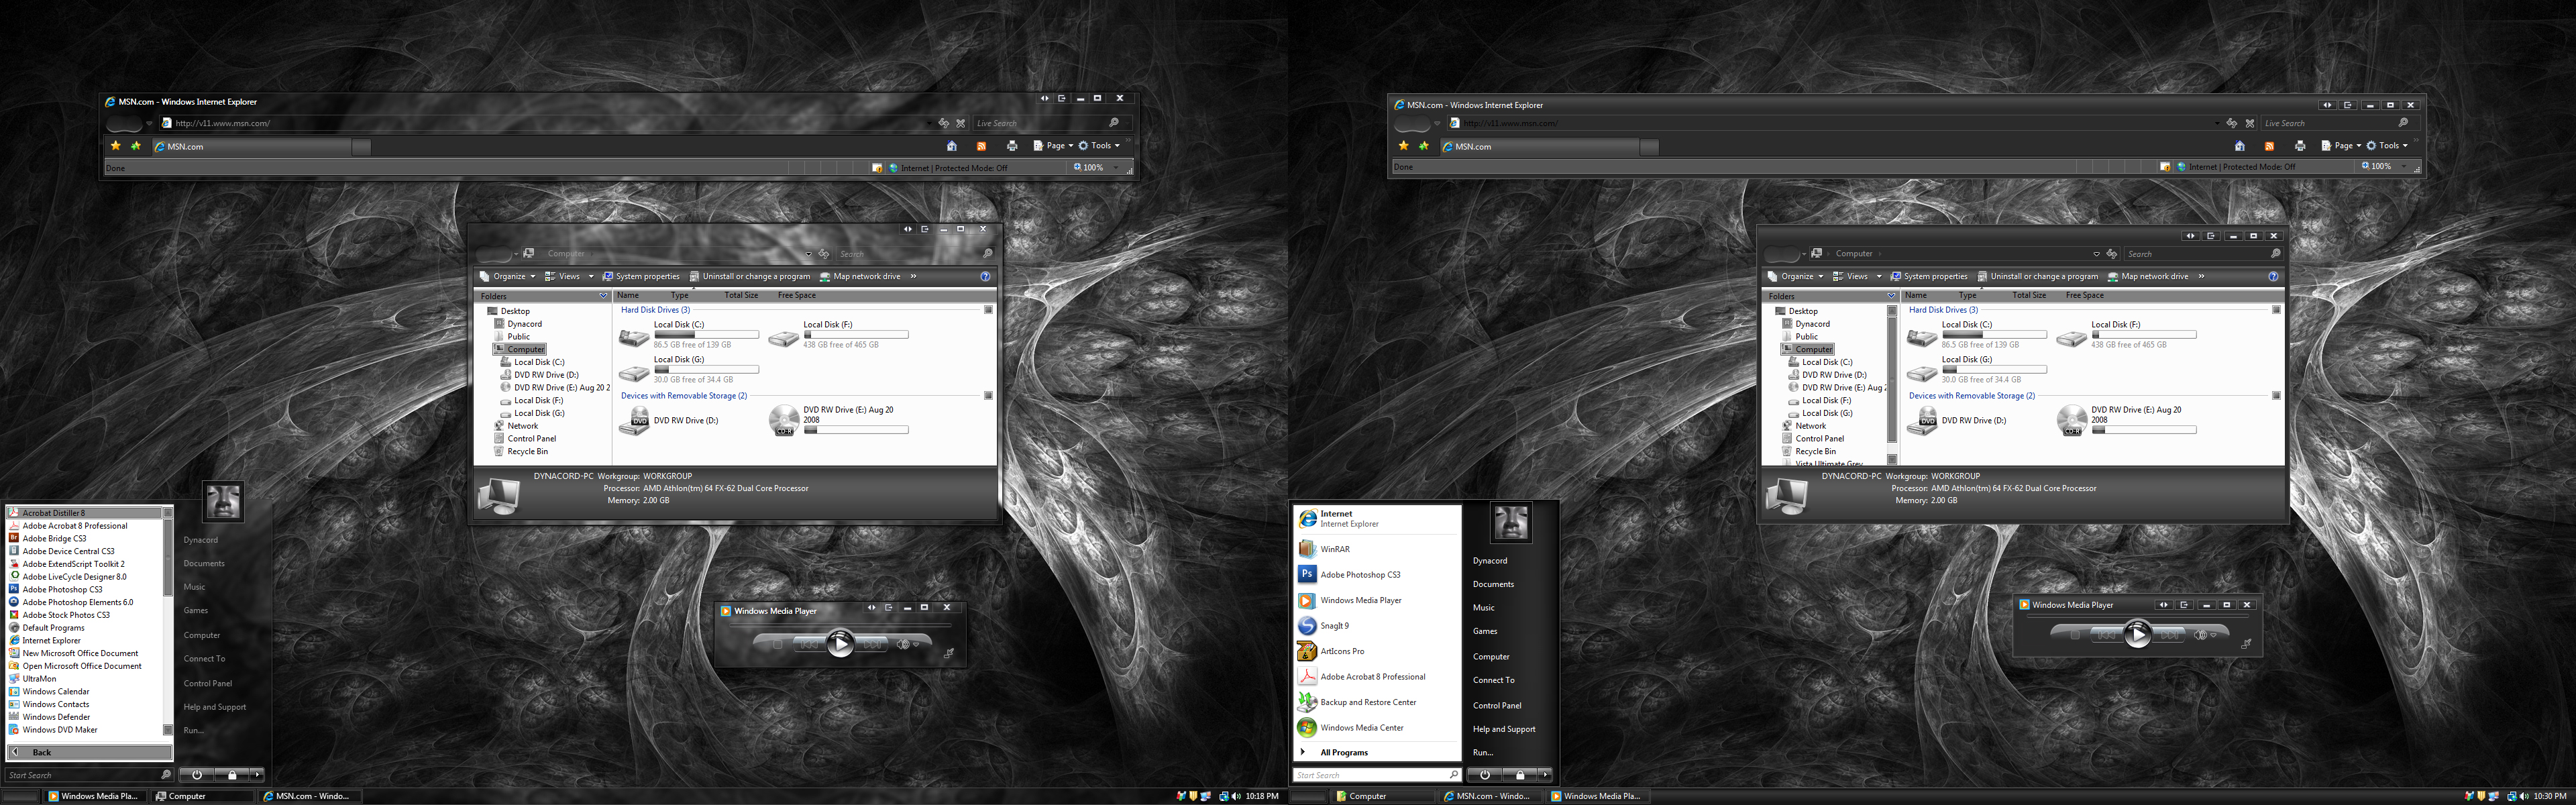2576x805 pixels.
Task: Open Favorites Center star in right Internet Explorer
Action: click(x=1403, y=146)
